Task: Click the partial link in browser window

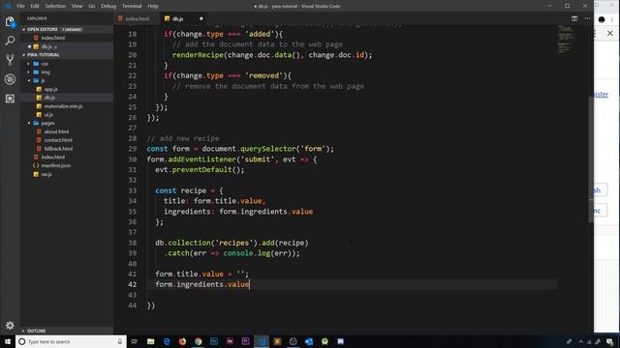Action: pyautogui.click(x=601, y=95)
